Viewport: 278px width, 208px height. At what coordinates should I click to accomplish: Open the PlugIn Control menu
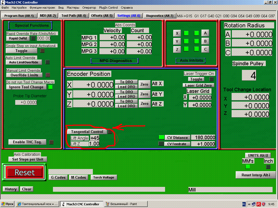pyautogui.click(x=108, y=8)
